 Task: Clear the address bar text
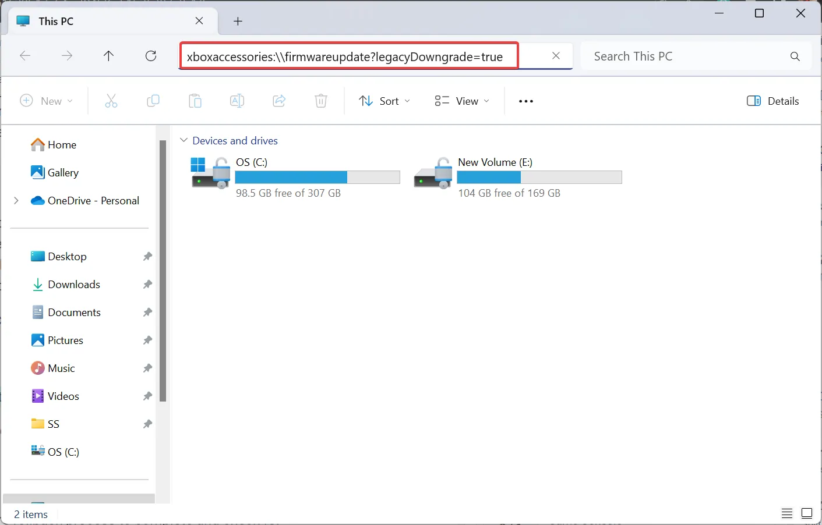click(556, 56)
